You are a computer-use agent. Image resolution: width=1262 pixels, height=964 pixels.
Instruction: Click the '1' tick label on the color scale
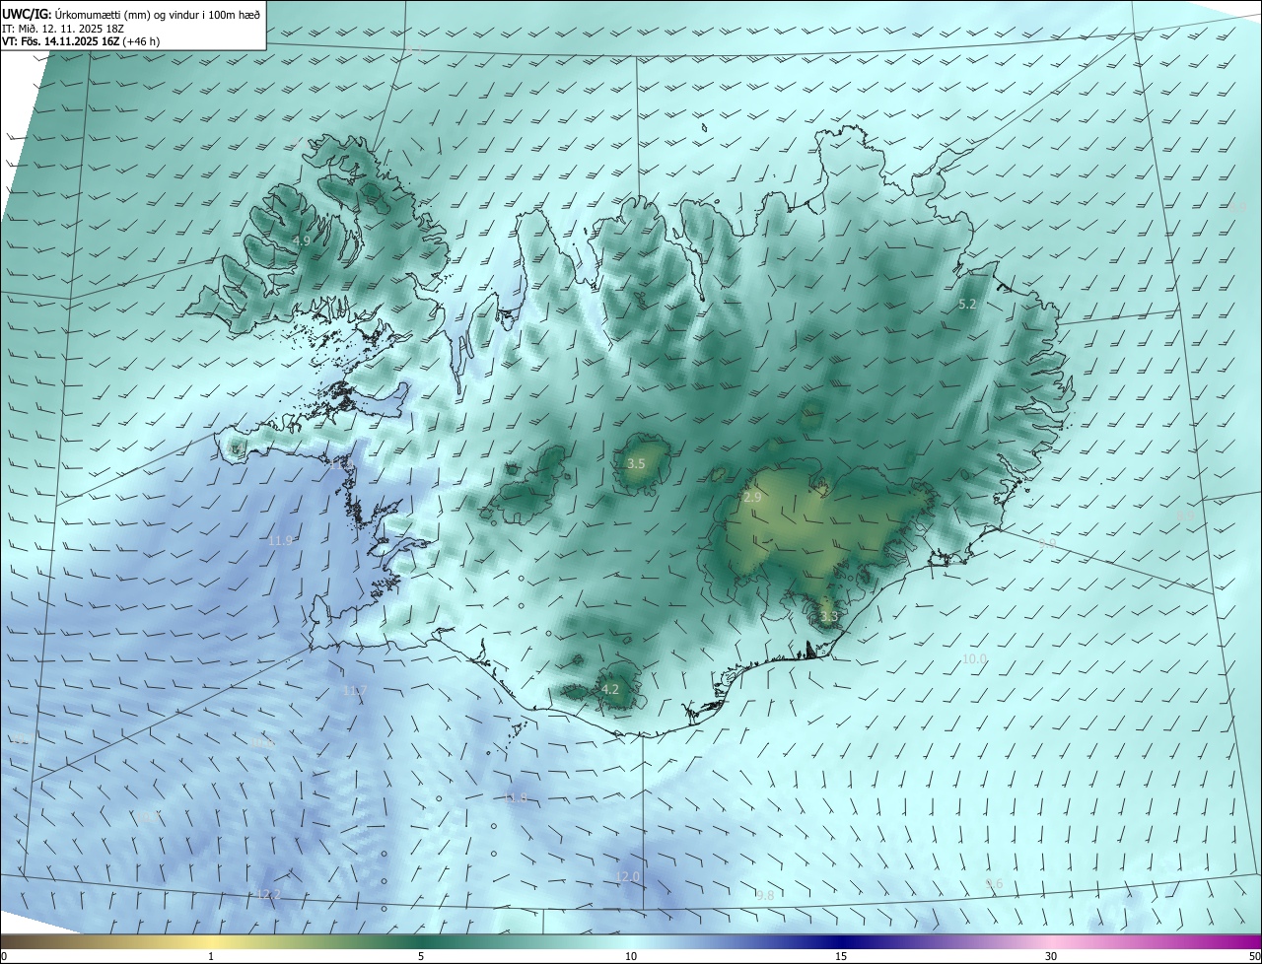click(x=211, y=956)
